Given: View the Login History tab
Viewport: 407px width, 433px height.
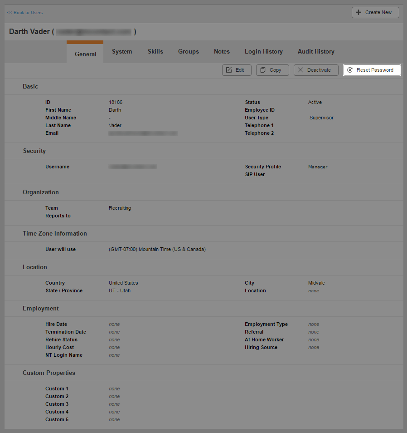Looking at the screenshot, I should point(264,51).
